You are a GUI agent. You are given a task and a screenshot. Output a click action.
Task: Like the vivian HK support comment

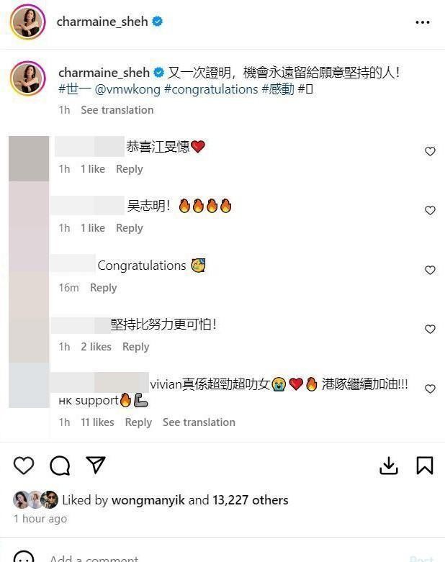tap(430, 389)
